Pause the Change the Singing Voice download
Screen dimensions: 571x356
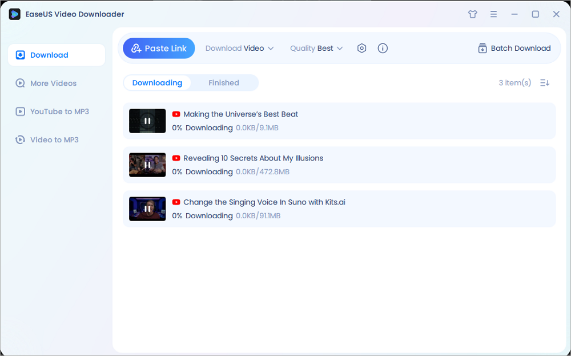pos(147,209)
